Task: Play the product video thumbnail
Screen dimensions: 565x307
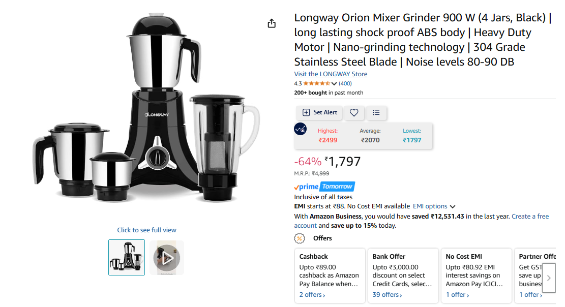Action: coord(167,258)
